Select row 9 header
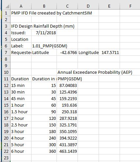Viewport: 140px width, 162px height. coord(6,66)
